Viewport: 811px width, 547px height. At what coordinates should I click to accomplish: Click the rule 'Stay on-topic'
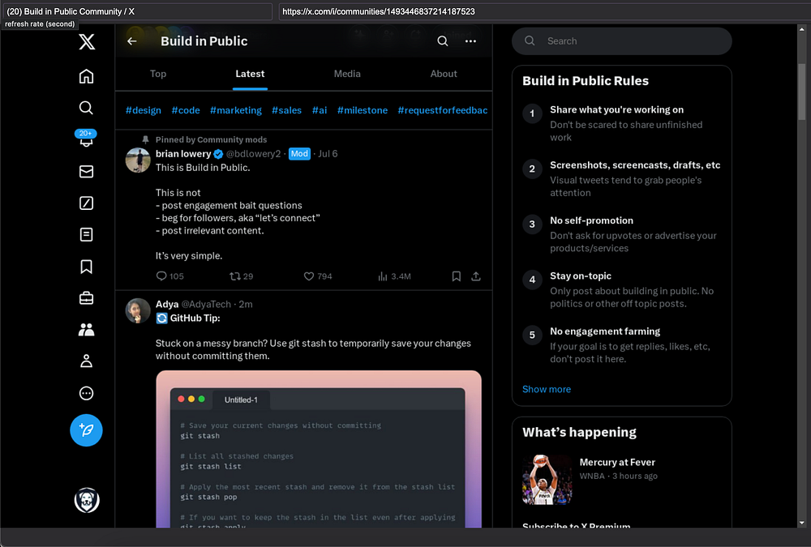(x=581, y=276)
